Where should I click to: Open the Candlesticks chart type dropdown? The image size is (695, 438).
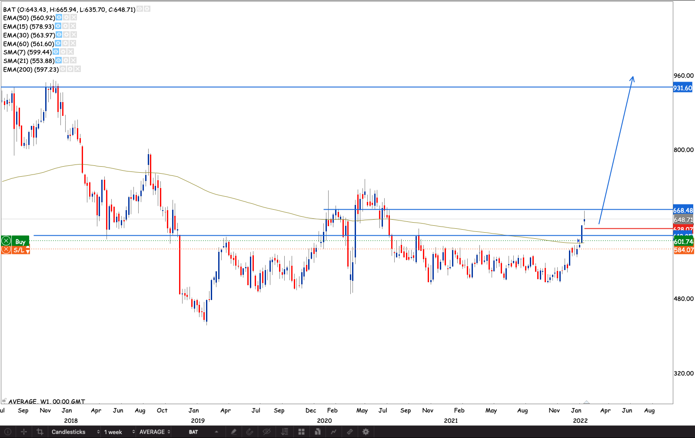click(75, 431)
